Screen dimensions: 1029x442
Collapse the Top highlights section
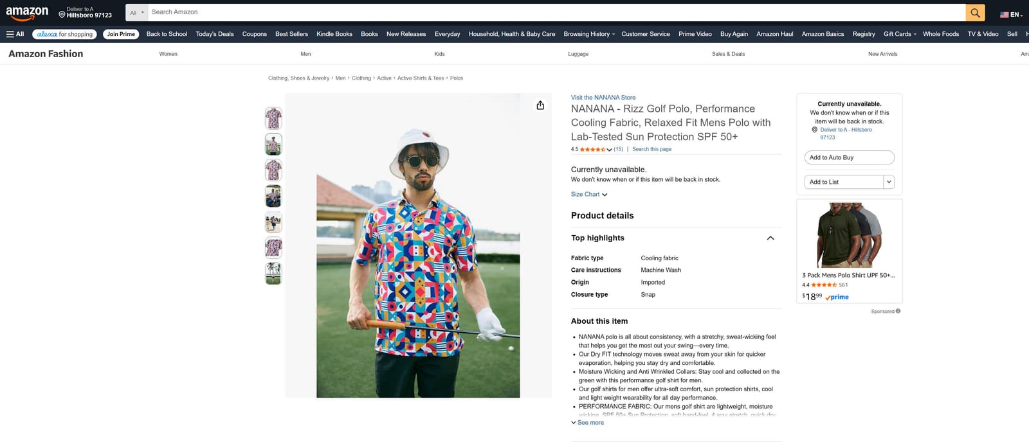pos(770,238)
